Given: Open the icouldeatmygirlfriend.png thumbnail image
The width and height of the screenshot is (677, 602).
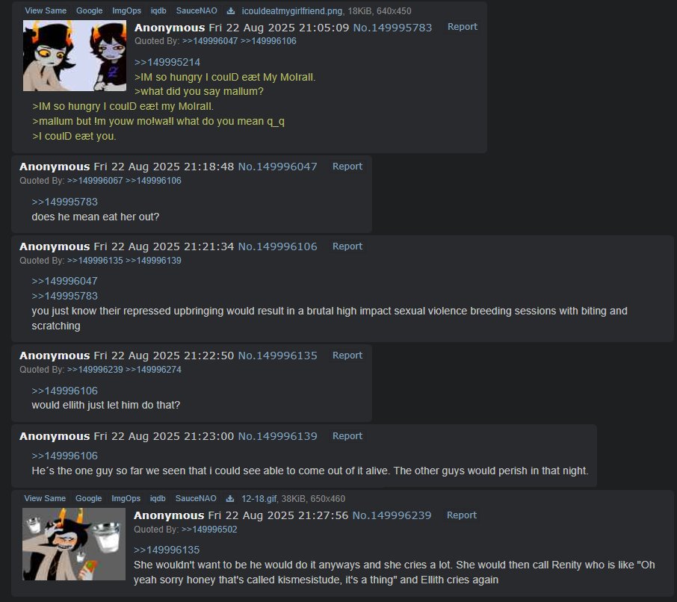Looking at the screenshot, I should [75, 56].
